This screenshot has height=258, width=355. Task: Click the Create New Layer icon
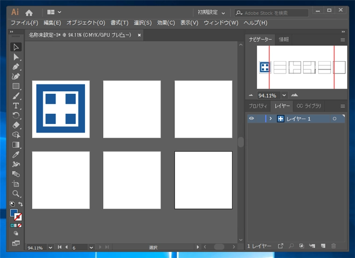pyautogui.click(x=323, y=246)
